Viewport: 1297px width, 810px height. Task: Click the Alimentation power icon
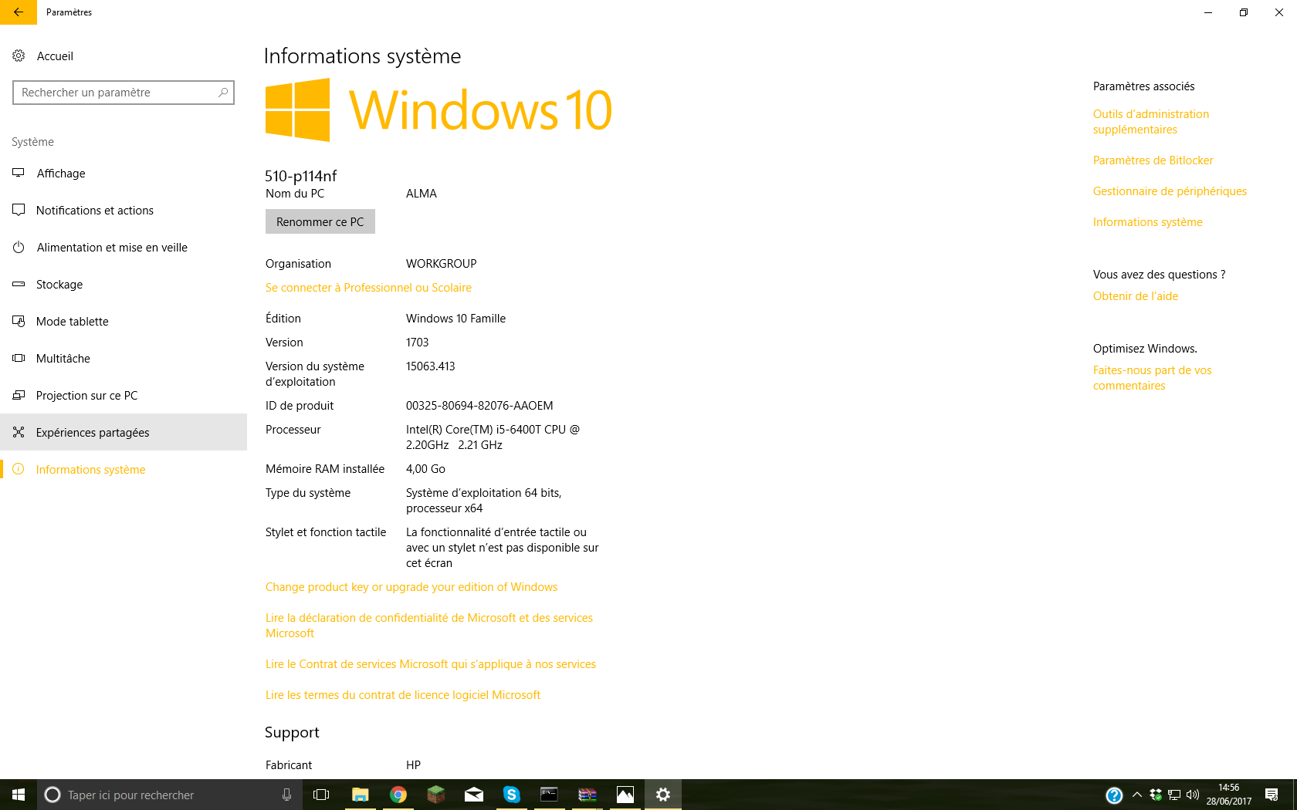19,247
